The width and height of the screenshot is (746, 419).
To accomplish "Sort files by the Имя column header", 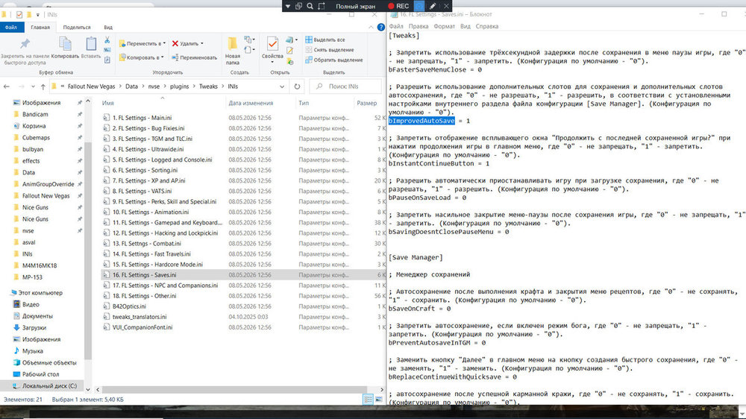I will click(x=107, y=103).
